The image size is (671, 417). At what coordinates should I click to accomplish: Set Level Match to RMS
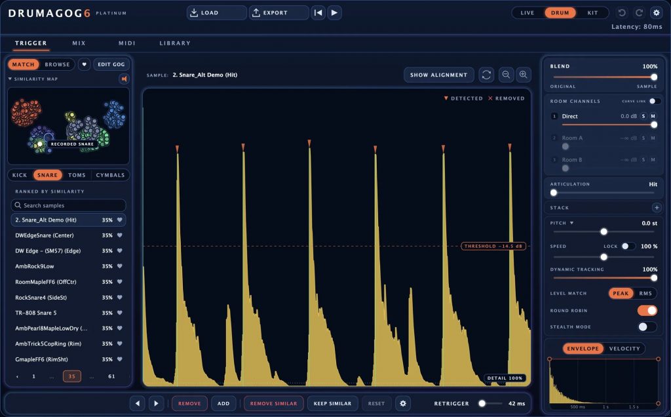[645, 293]
